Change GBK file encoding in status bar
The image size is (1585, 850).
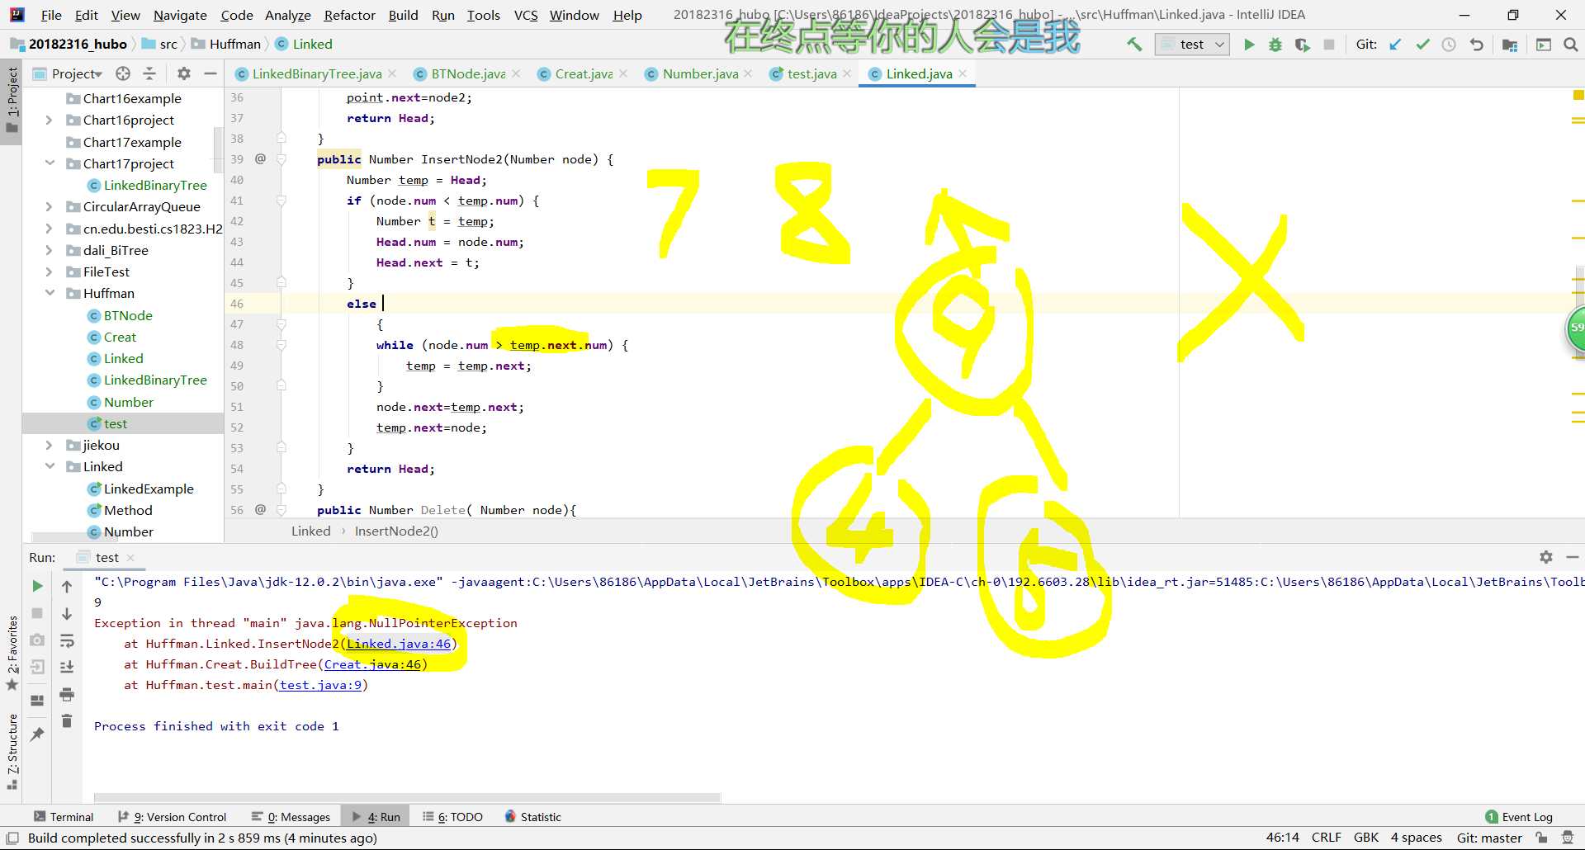(x=1366, y=838)
